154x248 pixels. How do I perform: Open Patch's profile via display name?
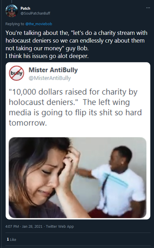[25, 8]
